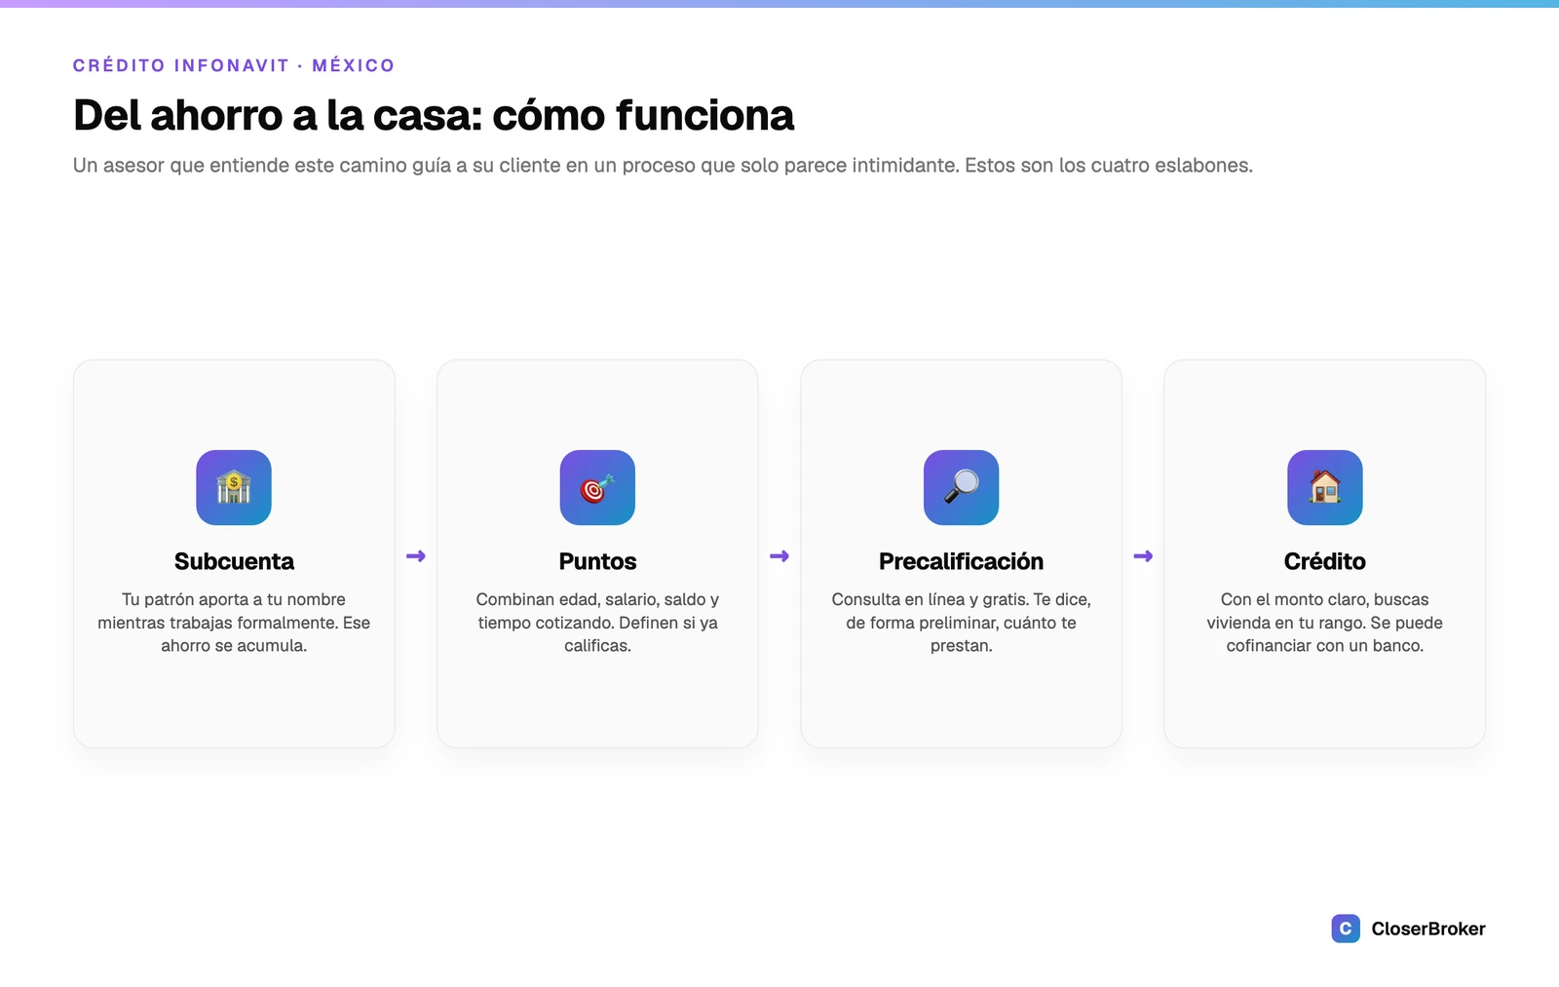Select the 'Crédito' card title
The height and width of the screenshot is (987, 1559).
[x=1325, y=561]
